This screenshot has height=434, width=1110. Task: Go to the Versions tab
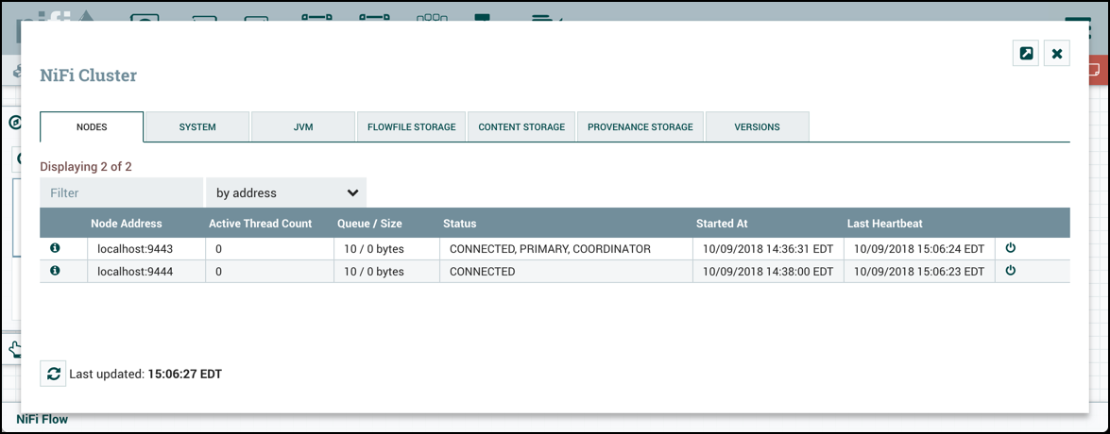[757, 126]
